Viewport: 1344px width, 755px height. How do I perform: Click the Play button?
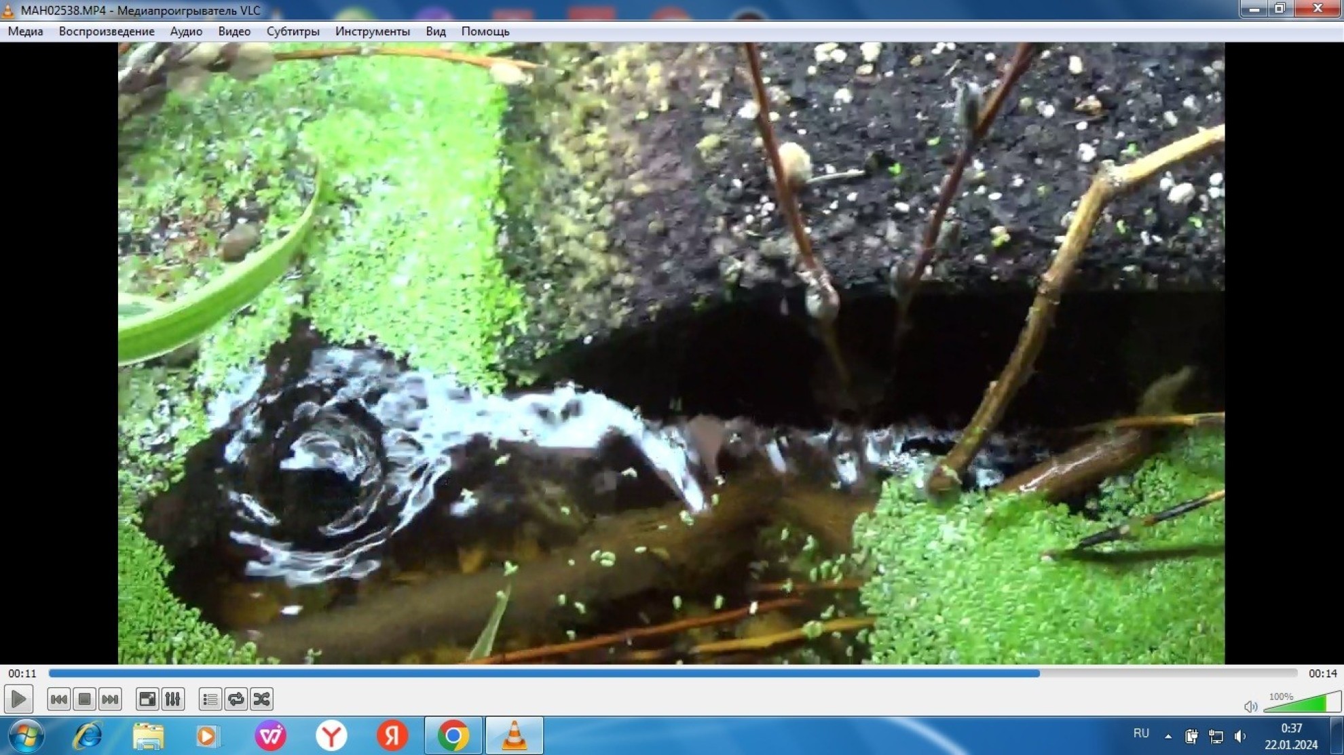[x=18, y=699]
